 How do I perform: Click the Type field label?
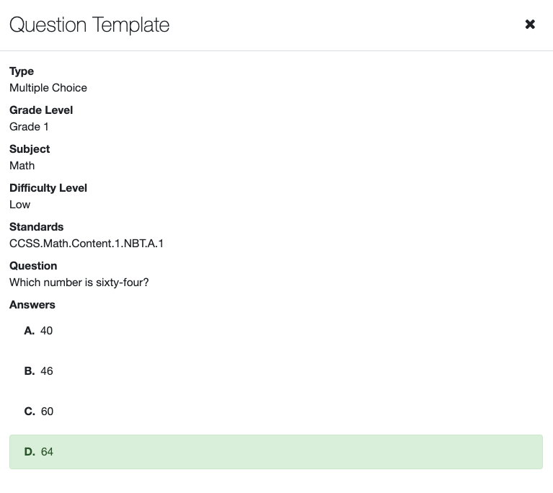click(22, 71)
